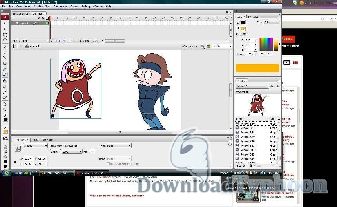The width and height of the screenshot is (337, 207).
Task: Click the Edit Scene clapper icon
Action: pyautogui.click(x=202, y=46)
